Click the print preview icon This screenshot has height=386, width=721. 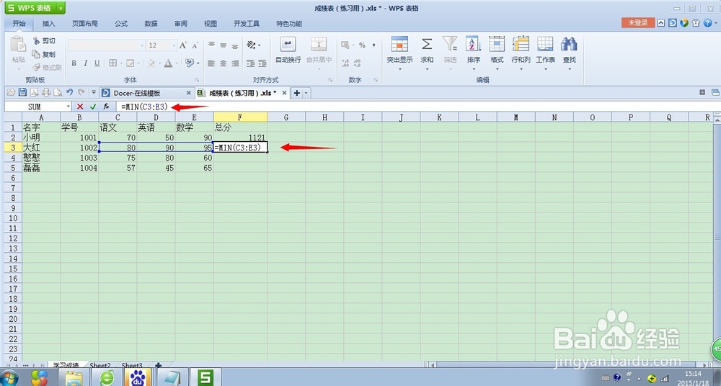tap(58, 93)
